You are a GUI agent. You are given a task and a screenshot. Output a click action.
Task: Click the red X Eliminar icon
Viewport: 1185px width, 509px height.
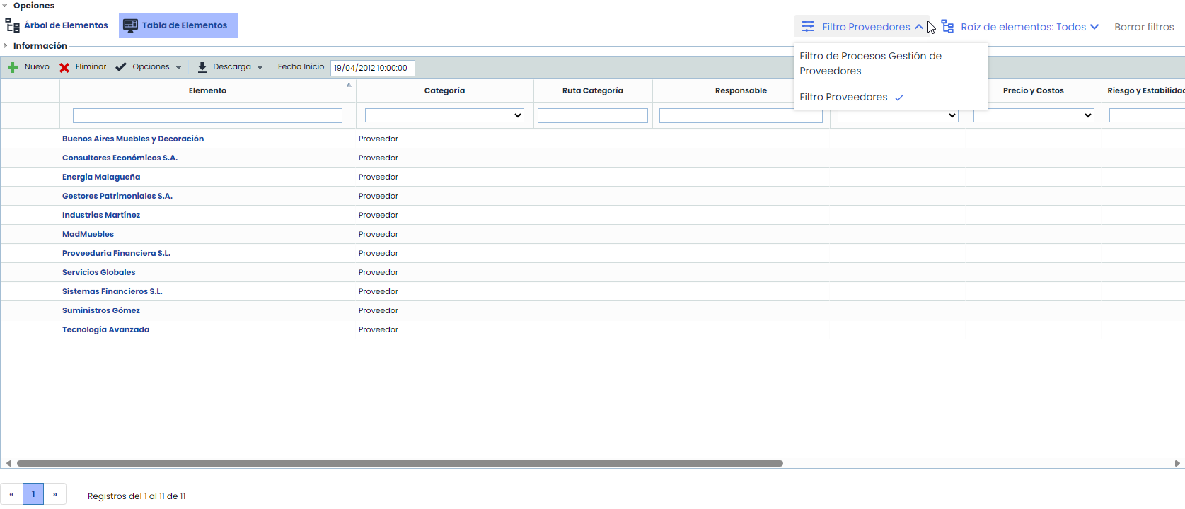coord(64,68)
